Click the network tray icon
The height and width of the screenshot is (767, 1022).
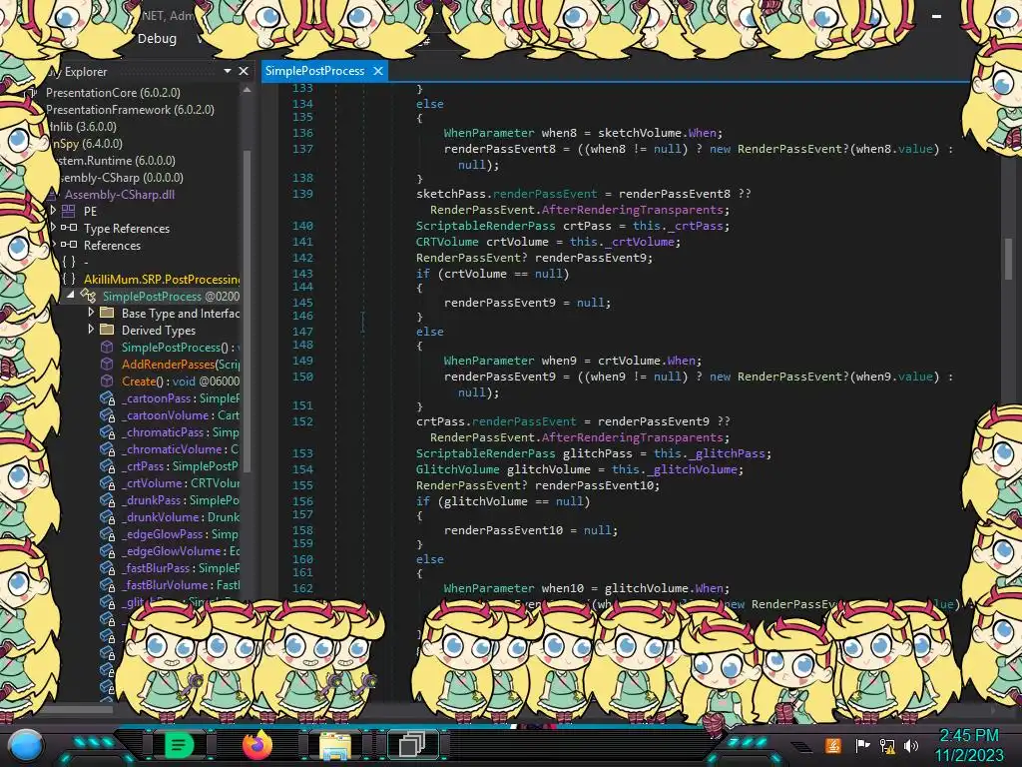(x=887, y=745)
